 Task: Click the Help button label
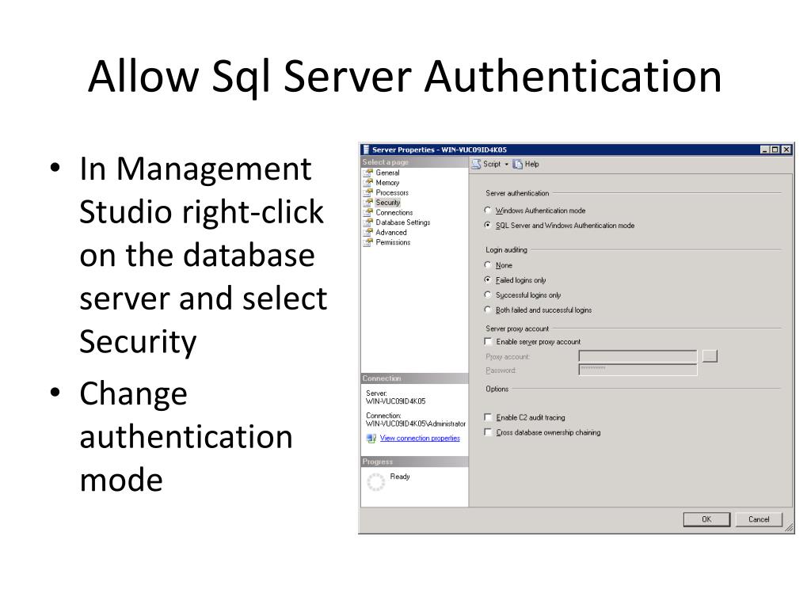pyautogui.click(x=531, y=164)
